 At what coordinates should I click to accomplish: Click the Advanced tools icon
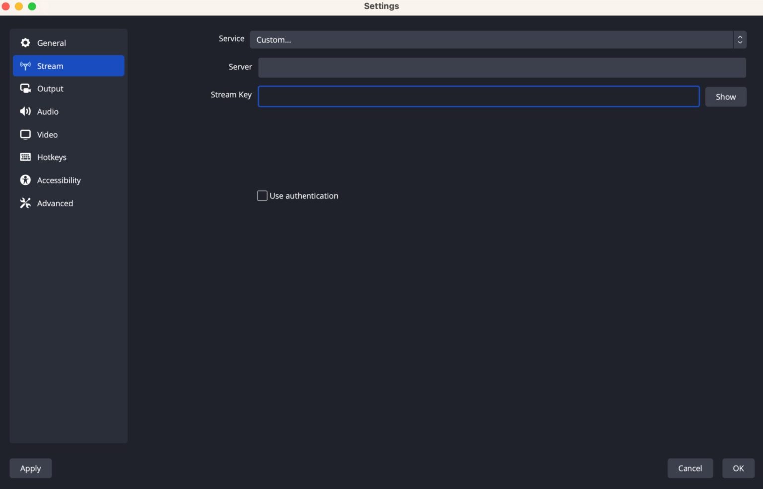click(25, 203)
